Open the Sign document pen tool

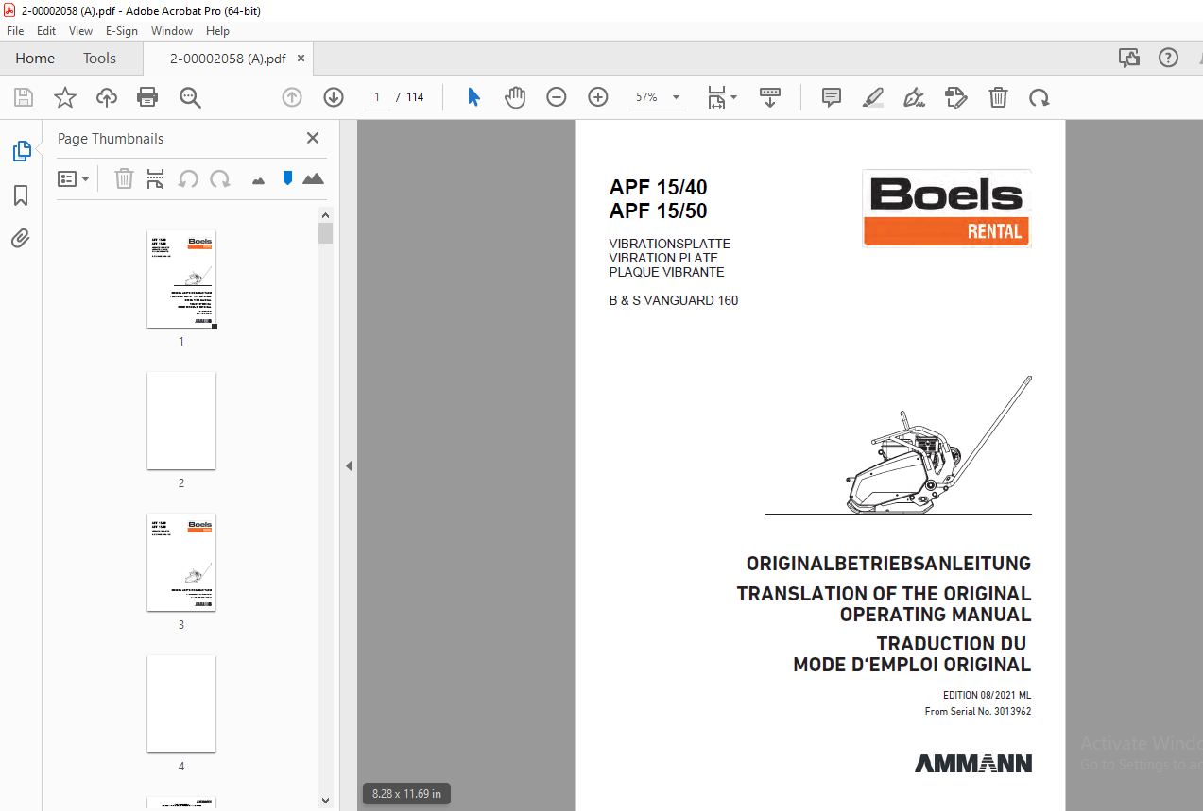click(x=914, y=97)
